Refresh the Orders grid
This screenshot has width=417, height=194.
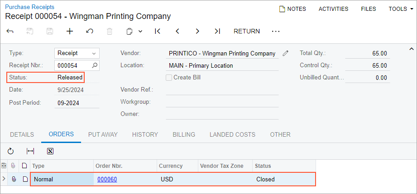point(11,151)
